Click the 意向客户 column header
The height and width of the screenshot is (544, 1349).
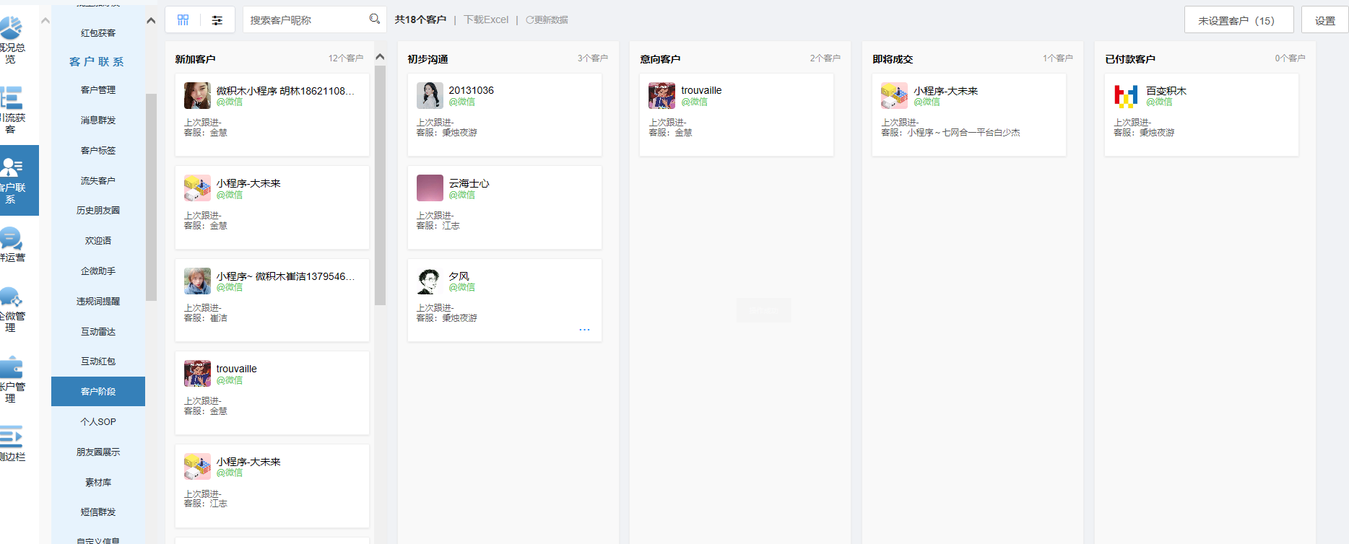click(x=660, y=59)
